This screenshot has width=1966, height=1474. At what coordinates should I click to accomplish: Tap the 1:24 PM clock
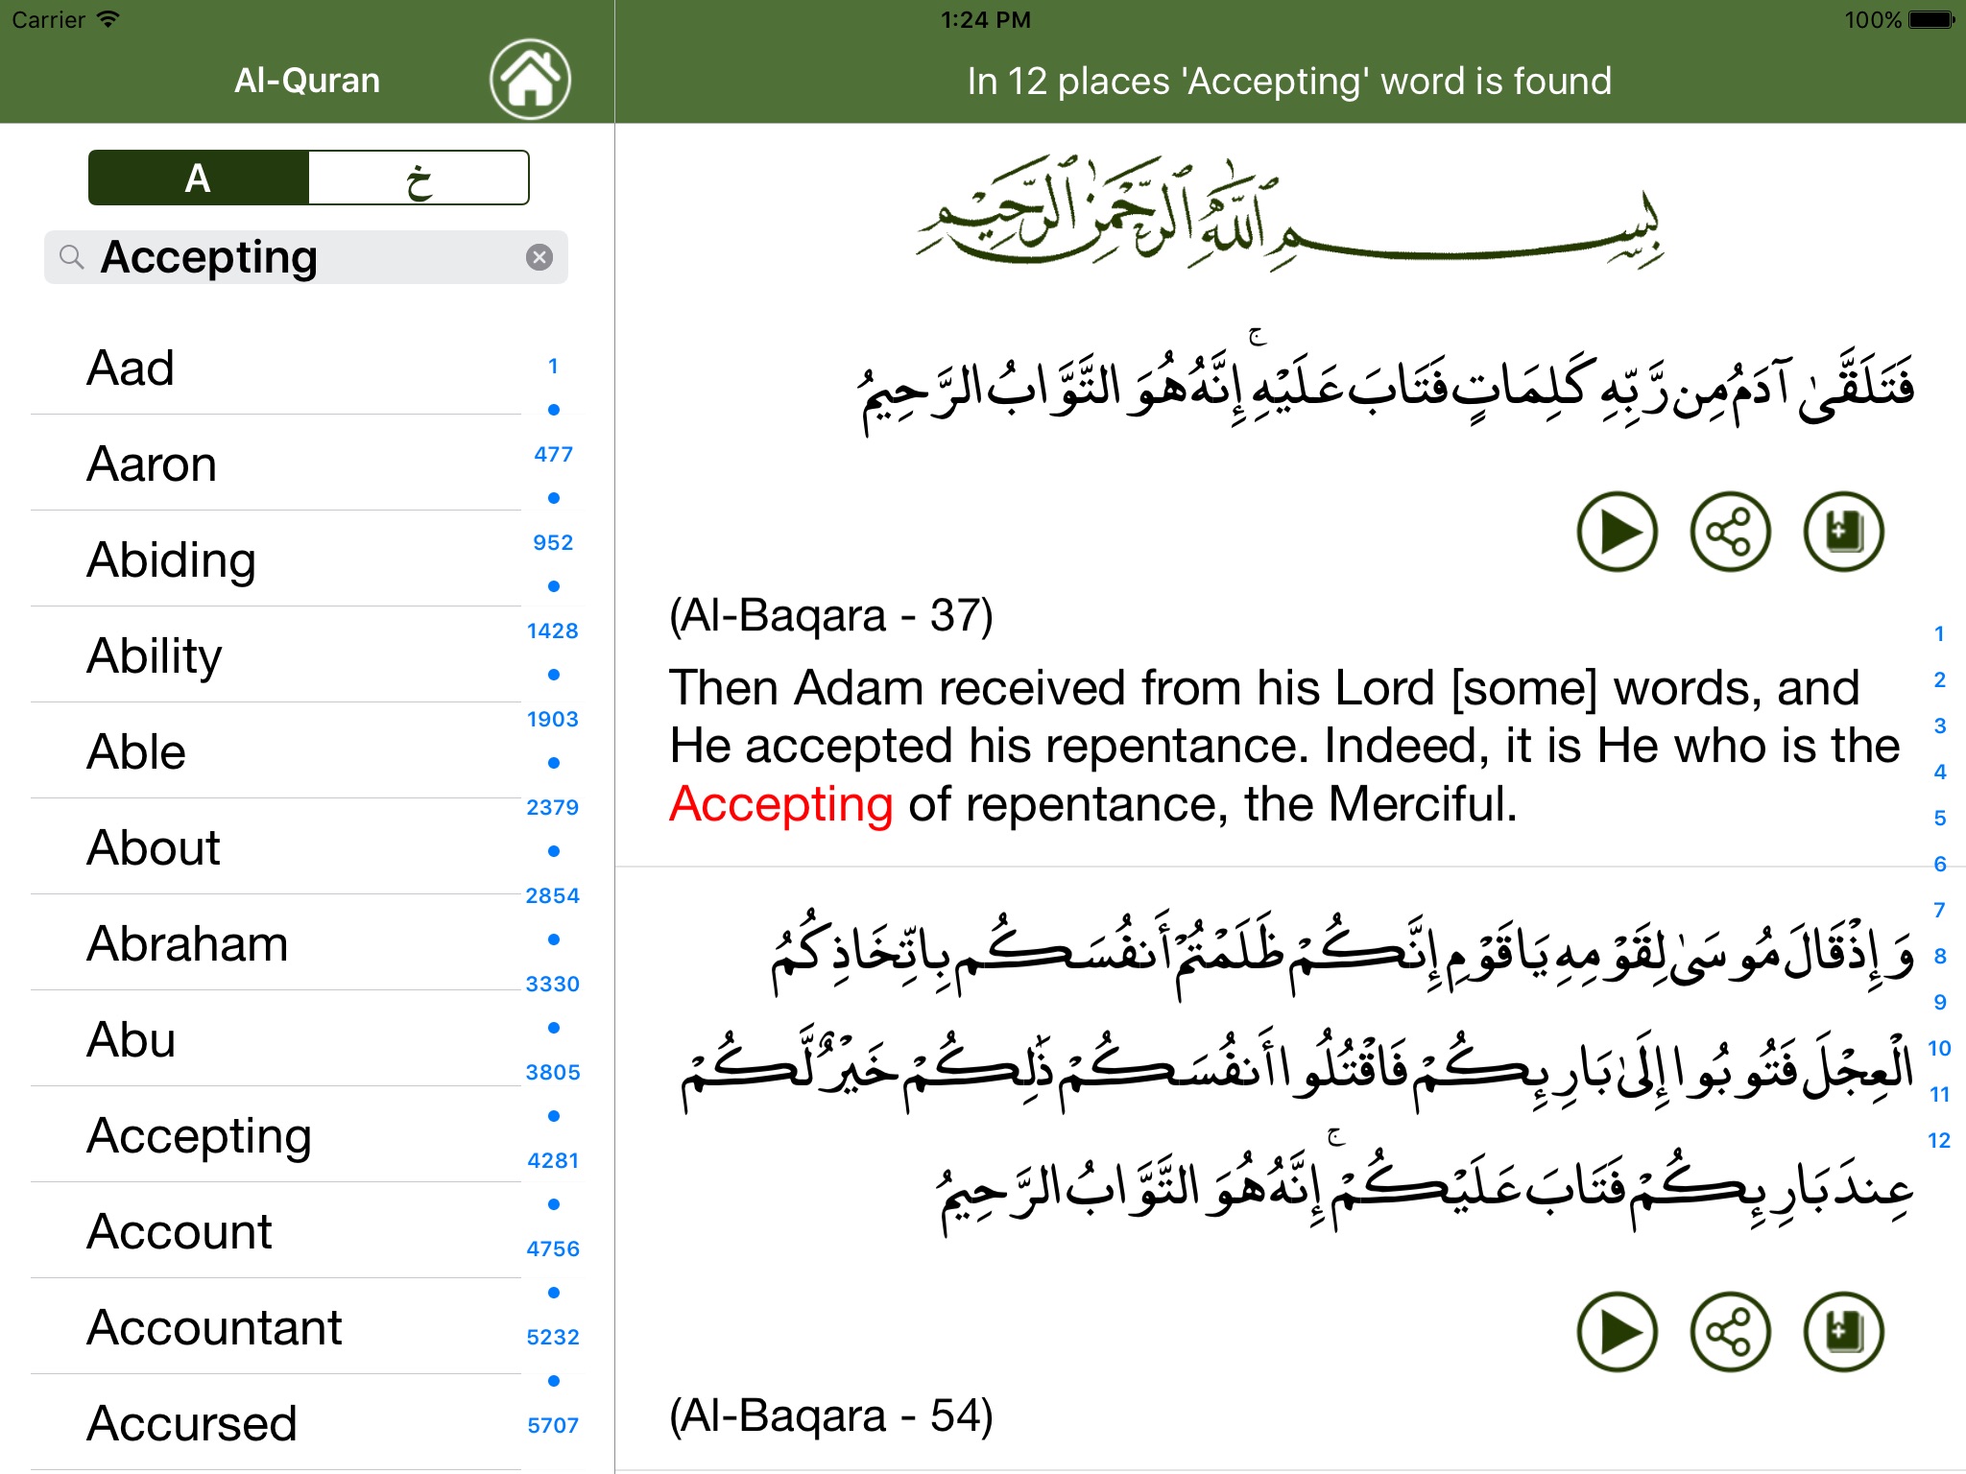coord(985,20)
